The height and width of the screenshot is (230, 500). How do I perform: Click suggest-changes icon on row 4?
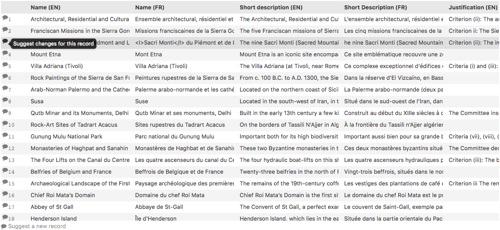(5, 53)
